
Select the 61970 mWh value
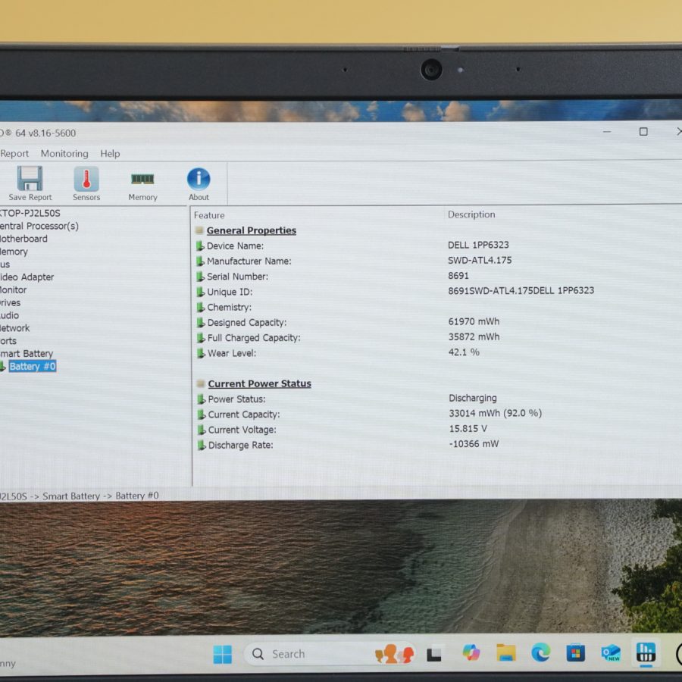474,321
